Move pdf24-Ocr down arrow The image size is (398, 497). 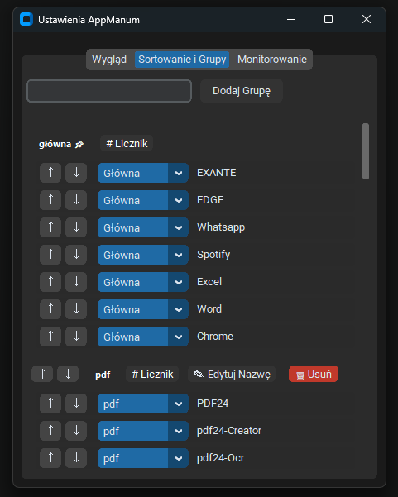point(76,458)
